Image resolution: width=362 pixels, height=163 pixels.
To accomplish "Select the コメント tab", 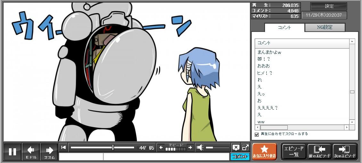I will 284,27.
